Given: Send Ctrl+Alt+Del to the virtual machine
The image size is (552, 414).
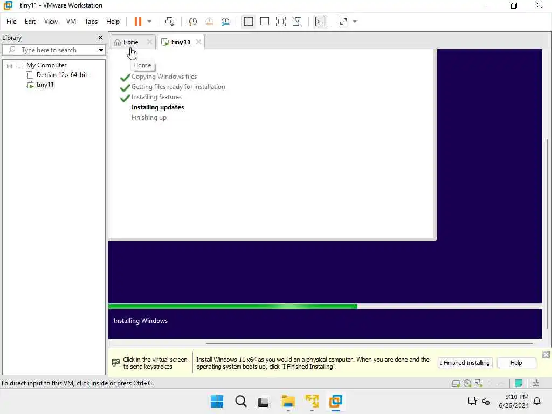Looking at the screenshot, I should pos(170,22).
